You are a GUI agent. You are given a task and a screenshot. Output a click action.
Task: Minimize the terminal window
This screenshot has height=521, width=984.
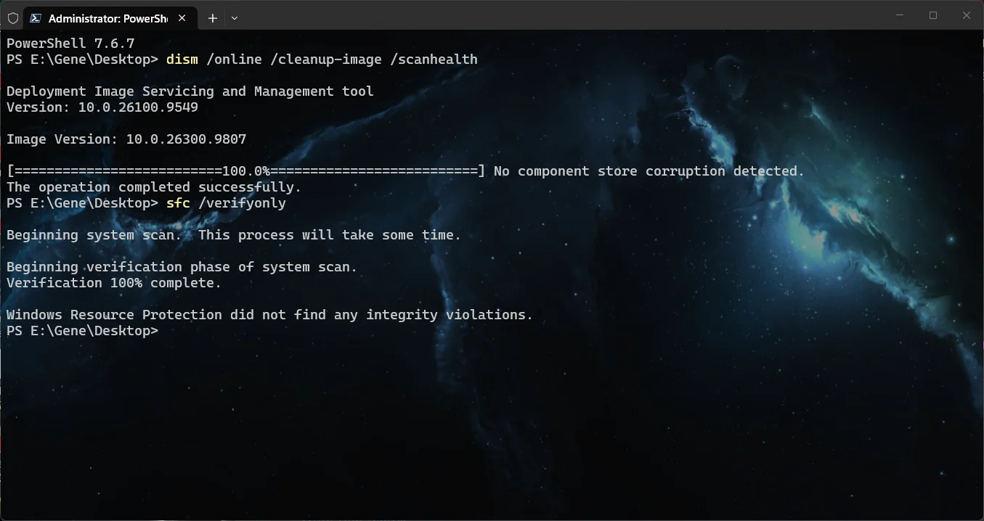(x=900, y=15)
